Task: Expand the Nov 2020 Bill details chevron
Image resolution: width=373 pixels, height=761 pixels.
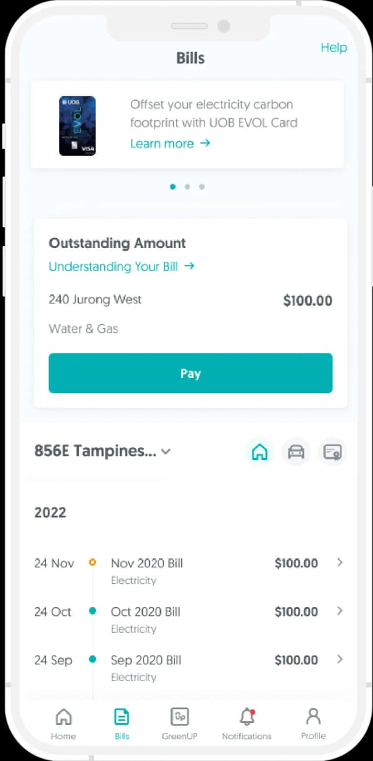Action: (x=340, y=562)
